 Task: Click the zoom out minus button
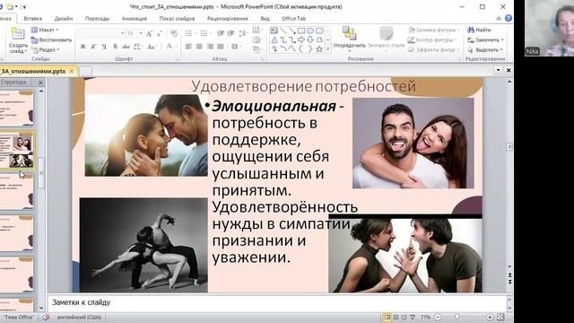tap(438, 317)
